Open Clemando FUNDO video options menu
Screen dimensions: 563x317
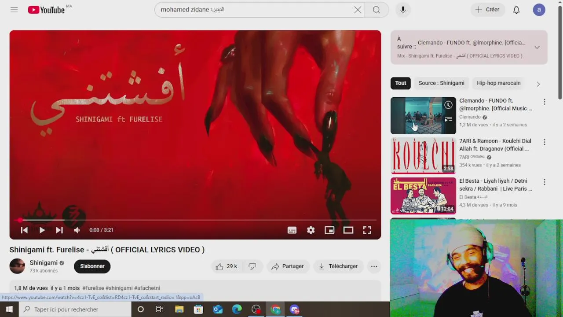[545, 102]
